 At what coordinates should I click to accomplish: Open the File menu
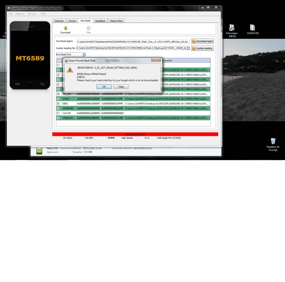point(10,14)
